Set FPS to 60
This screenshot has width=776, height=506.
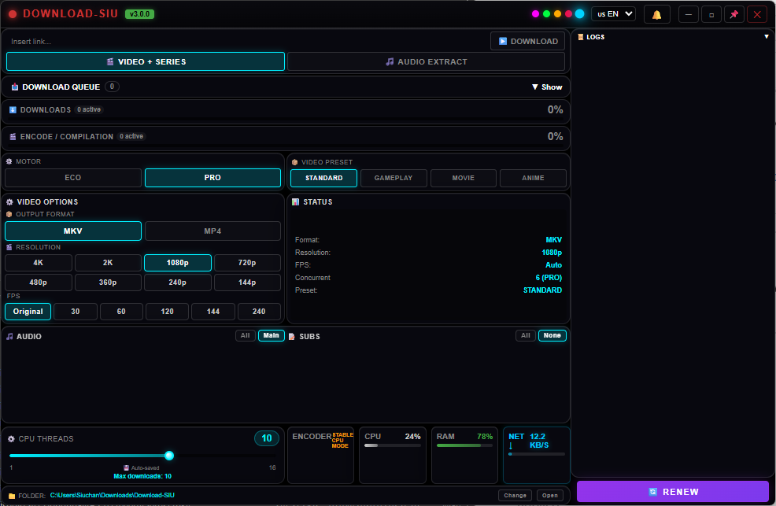pos(121,312)
